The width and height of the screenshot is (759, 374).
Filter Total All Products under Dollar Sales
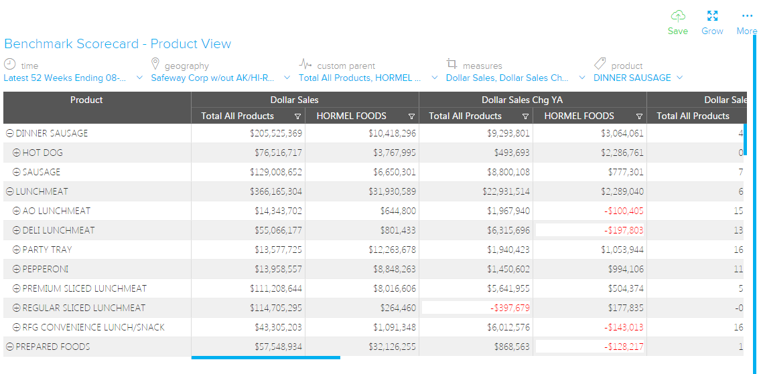point(297,116)
